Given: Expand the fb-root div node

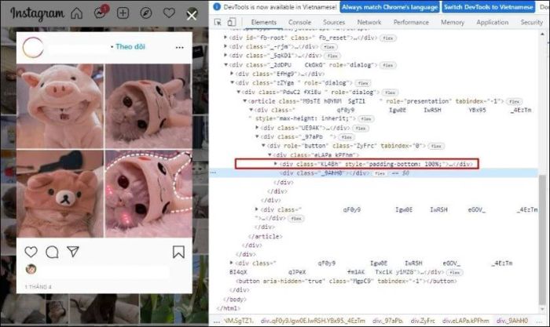Looking at the screenshot, I should click(x=227, y=37).
